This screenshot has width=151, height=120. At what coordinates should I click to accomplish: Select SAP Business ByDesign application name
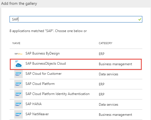click(43, 54)
